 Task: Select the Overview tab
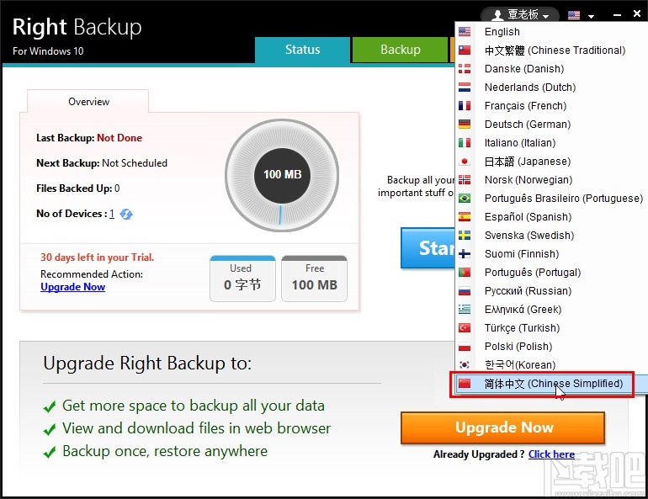click(88, 102)
